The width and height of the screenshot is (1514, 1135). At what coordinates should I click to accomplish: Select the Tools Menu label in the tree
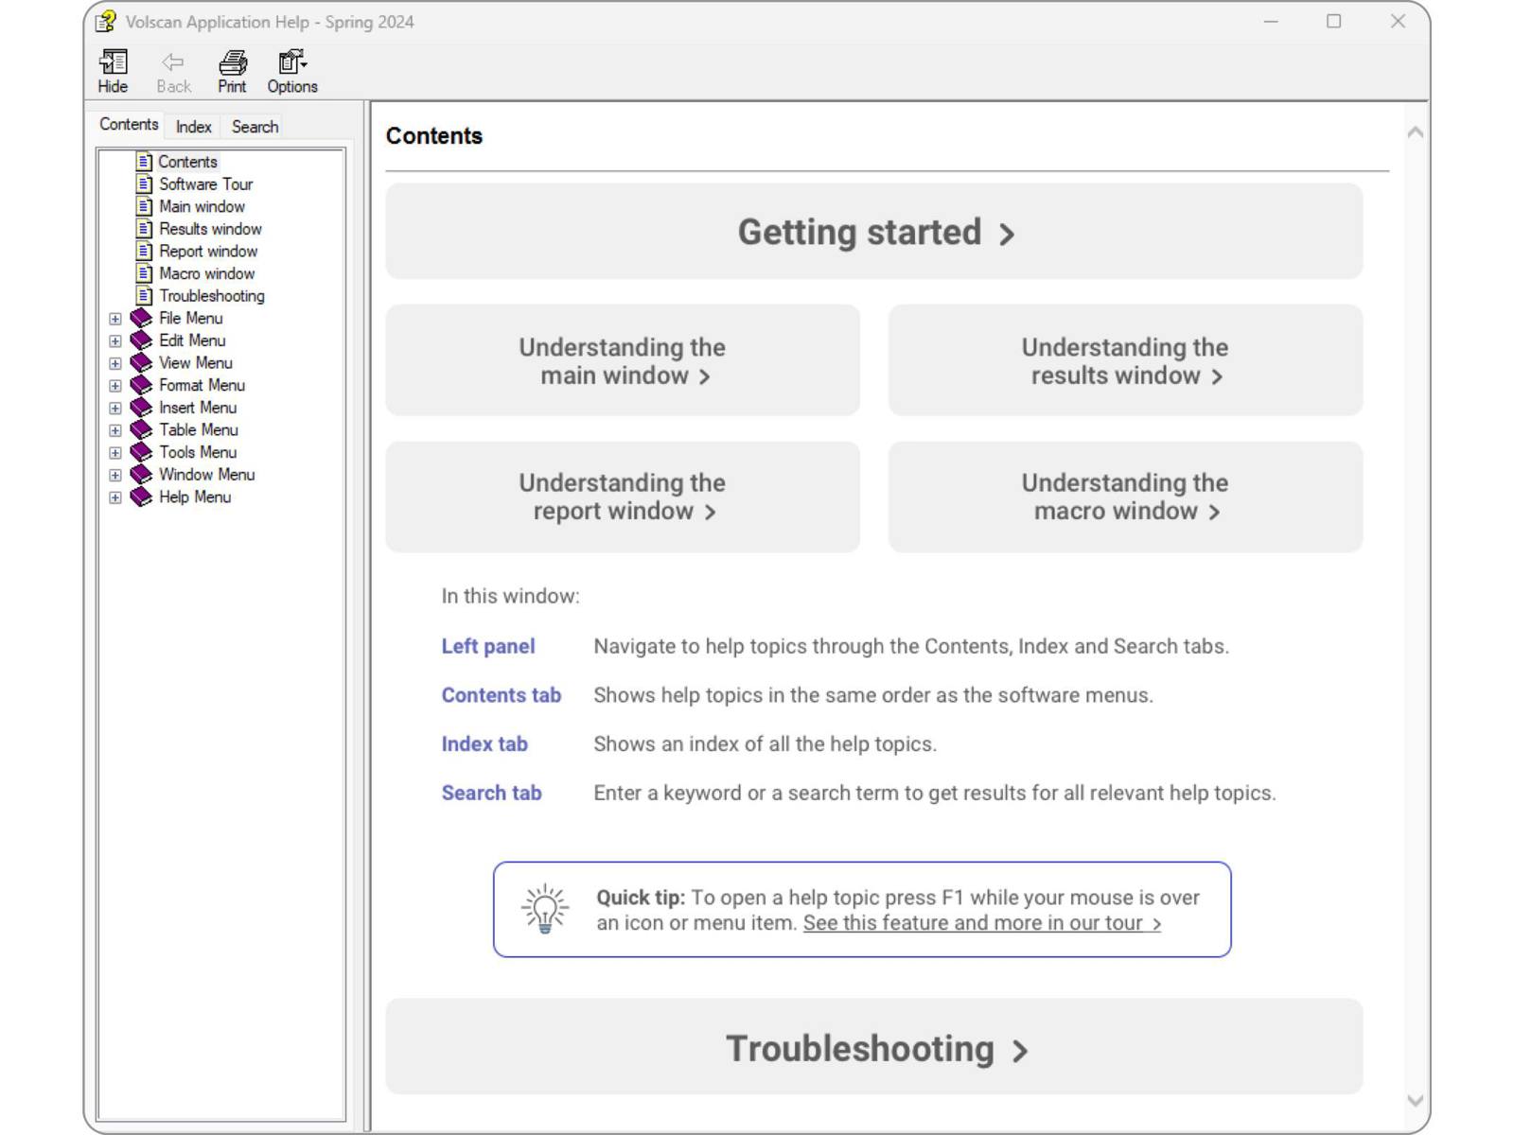point(198,452)
